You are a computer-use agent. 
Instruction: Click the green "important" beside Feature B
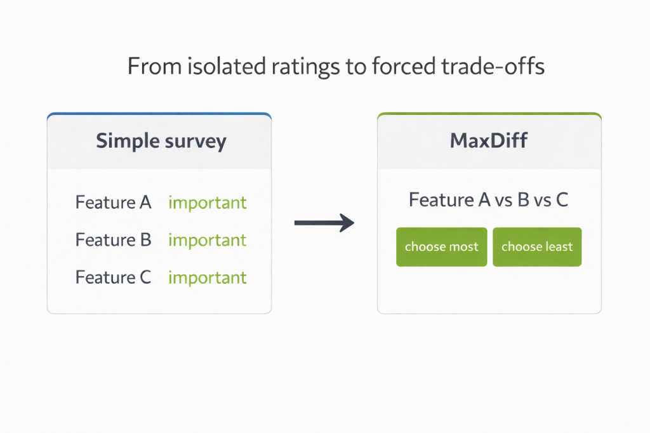pyautogui.click(x=208, y=240)
